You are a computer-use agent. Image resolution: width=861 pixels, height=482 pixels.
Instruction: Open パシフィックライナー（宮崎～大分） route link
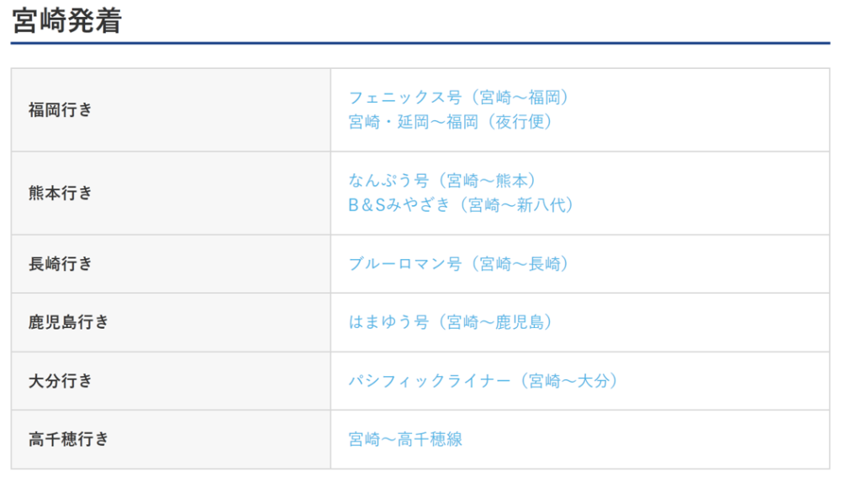coord(483,381)
